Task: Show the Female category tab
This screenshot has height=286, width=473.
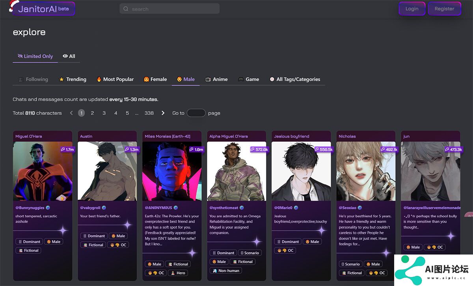Action: 155,79
